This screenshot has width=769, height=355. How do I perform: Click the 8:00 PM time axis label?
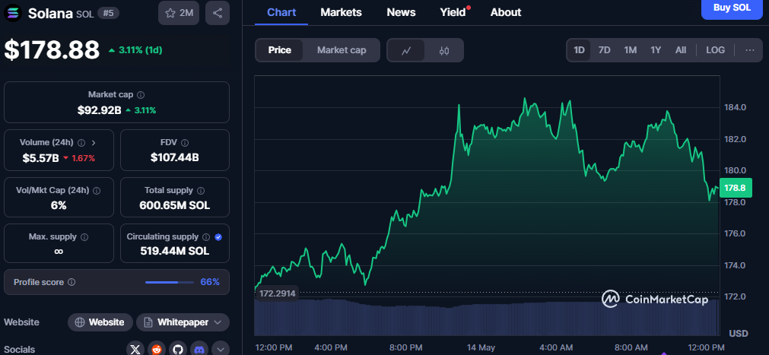click(x=406, y=347)
